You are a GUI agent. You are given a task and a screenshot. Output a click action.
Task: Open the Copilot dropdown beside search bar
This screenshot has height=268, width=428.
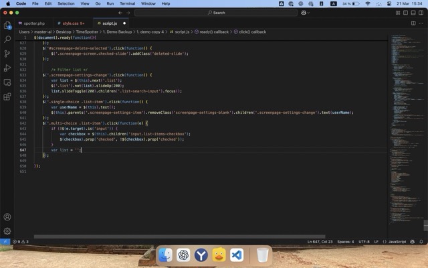pyautogui.click(x=310, y=12)
